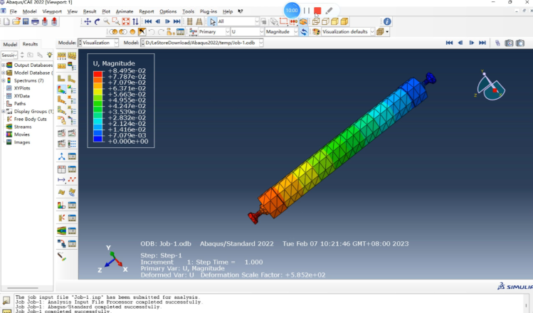533x313 pixels.
Task: Select the Rotate View tool
Action: (x=97, y=21)
